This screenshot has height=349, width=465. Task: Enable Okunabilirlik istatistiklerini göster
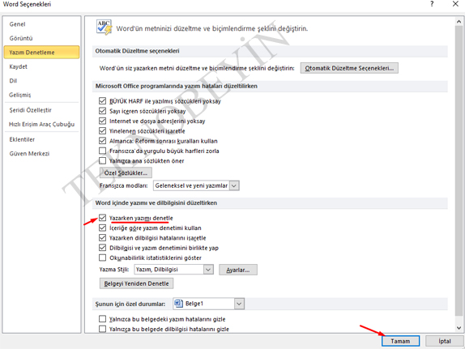[102, 257]
